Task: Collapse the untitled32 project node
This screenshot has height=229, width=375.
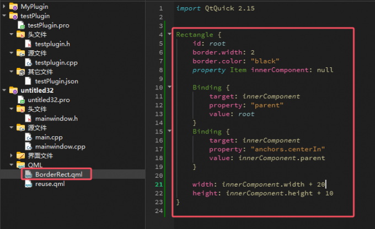Action: coord(4,90)
